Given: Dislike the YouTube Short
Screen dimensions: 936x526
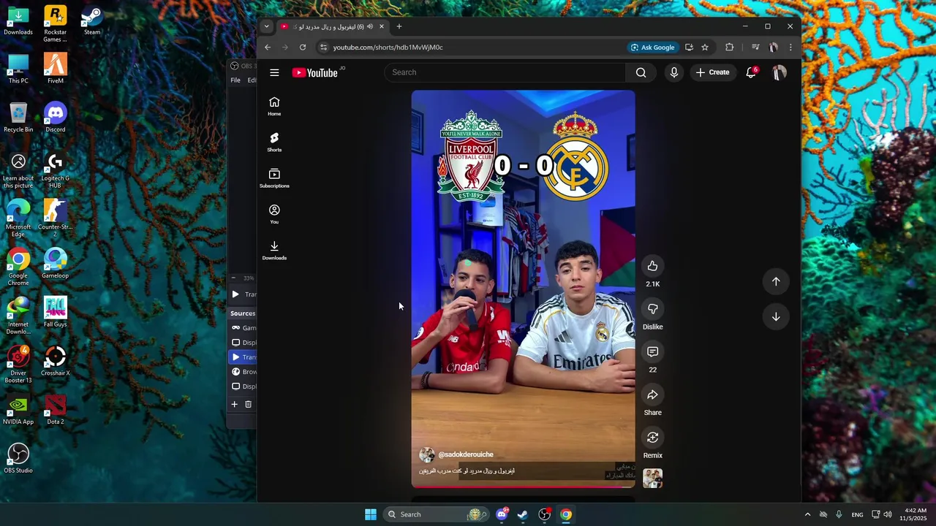Looking at the screenshot, I should [x=652, y=309].
